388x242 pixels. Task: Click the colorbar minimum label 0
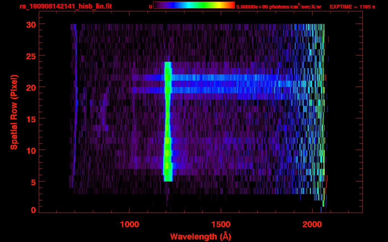click(150, 7)
